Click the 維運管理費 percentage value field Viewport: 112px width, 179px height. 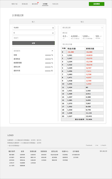click(x=49, y=63)
